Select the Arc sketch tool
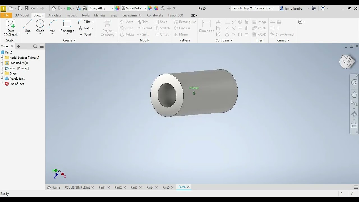Image resolution: width=359 pixels, height=202 pixels. point(52,27)
